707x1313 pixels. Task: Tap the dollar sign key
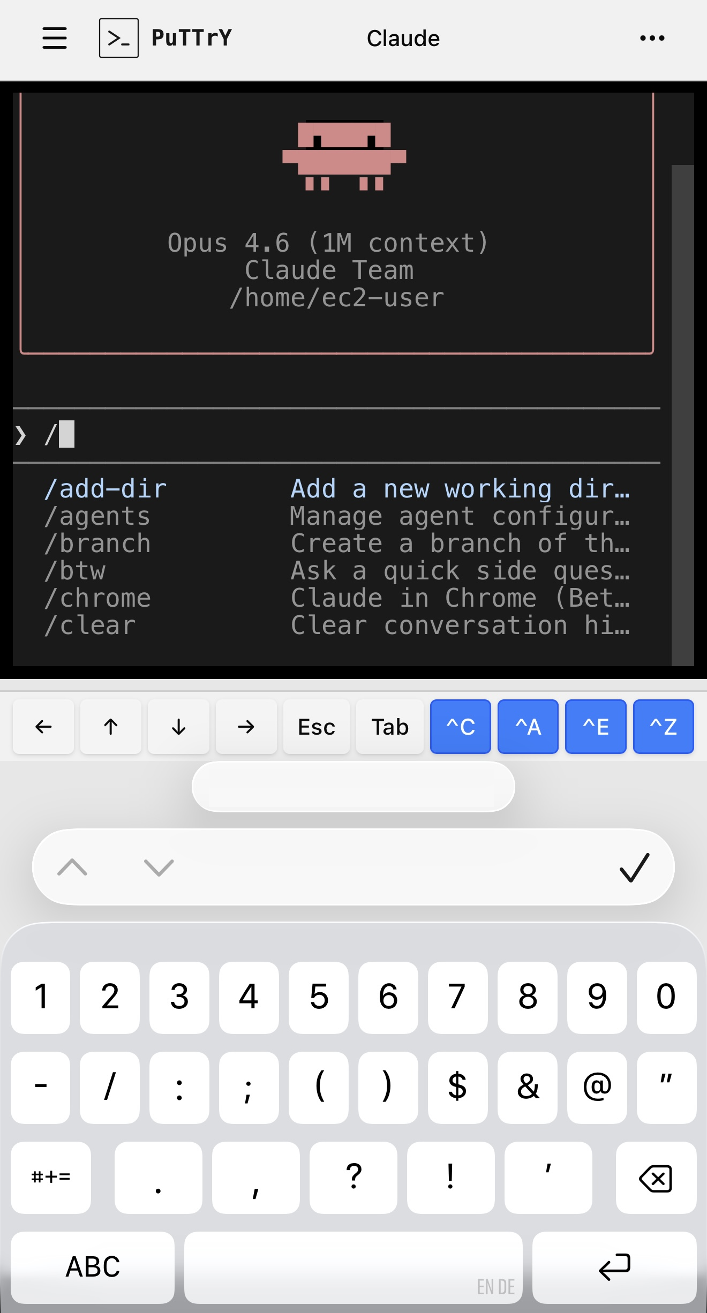coord(458,1088)
